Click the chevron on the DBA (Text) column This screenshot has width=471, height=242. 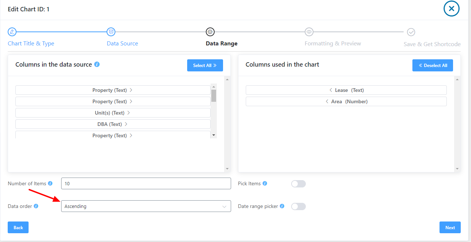126,124
